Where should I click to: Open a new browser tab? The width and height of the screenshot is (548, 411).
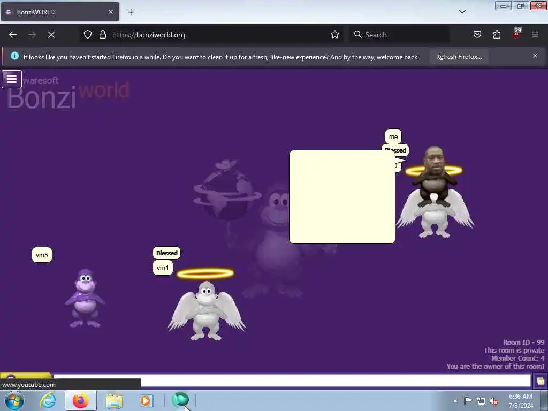[131, 12]
